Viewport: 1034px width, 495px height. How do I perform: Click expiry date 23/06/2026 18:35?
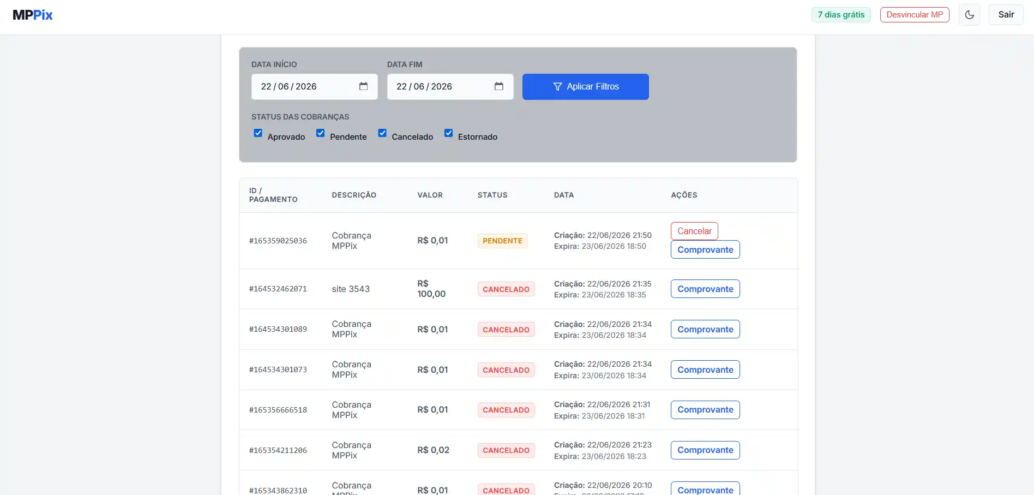(614, 295)
